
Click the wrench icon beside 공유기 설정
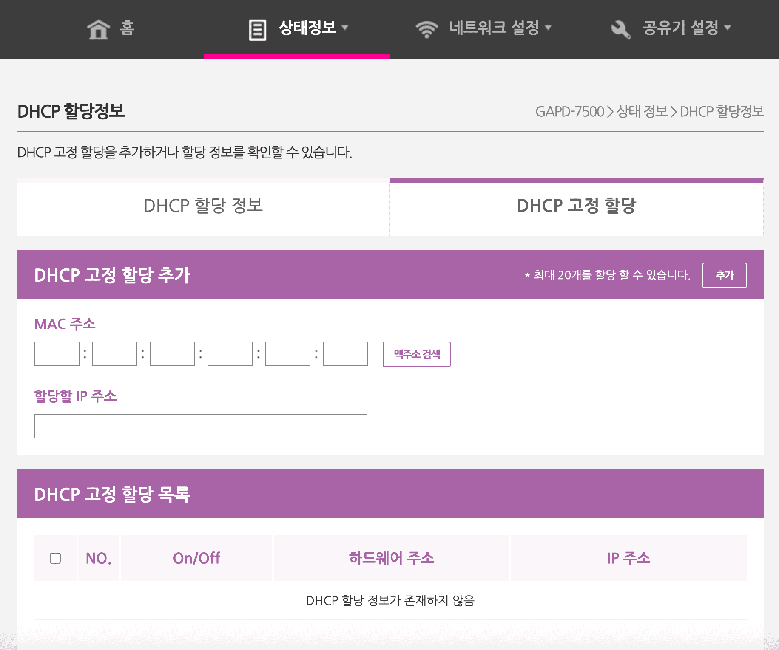click(x=620, y=27)
